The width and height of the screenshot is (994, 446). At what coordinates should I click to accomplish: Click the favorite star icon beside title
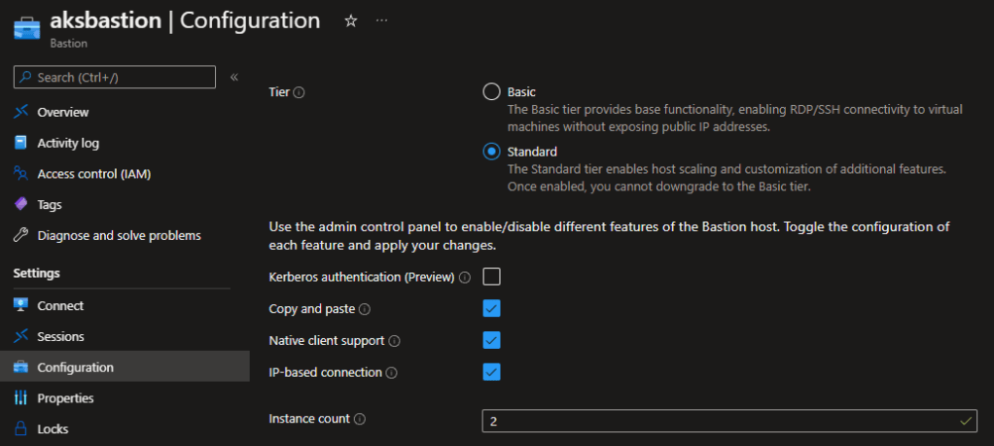pyautogui.click(x=351, y=20)
